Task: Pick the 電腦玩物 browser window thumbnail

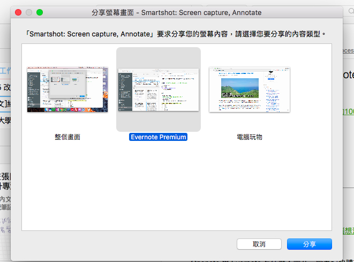Action: [x=249, y=89]
